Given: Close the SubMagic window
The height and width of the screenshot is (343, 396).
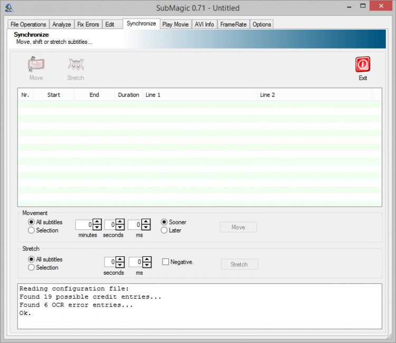Looking at the screenshot, I should pos(381,6).
